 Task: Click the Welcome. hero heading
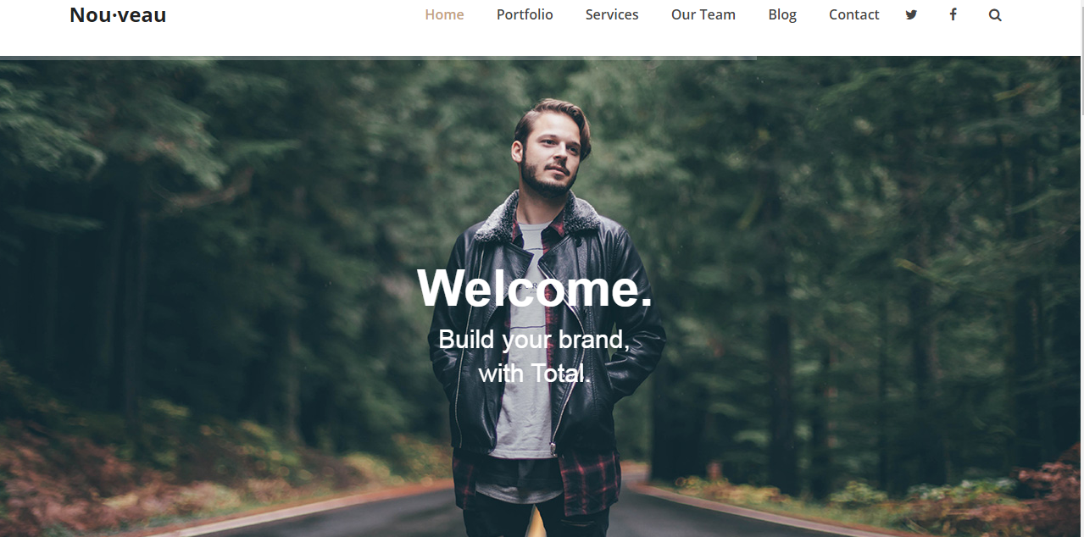535,288
